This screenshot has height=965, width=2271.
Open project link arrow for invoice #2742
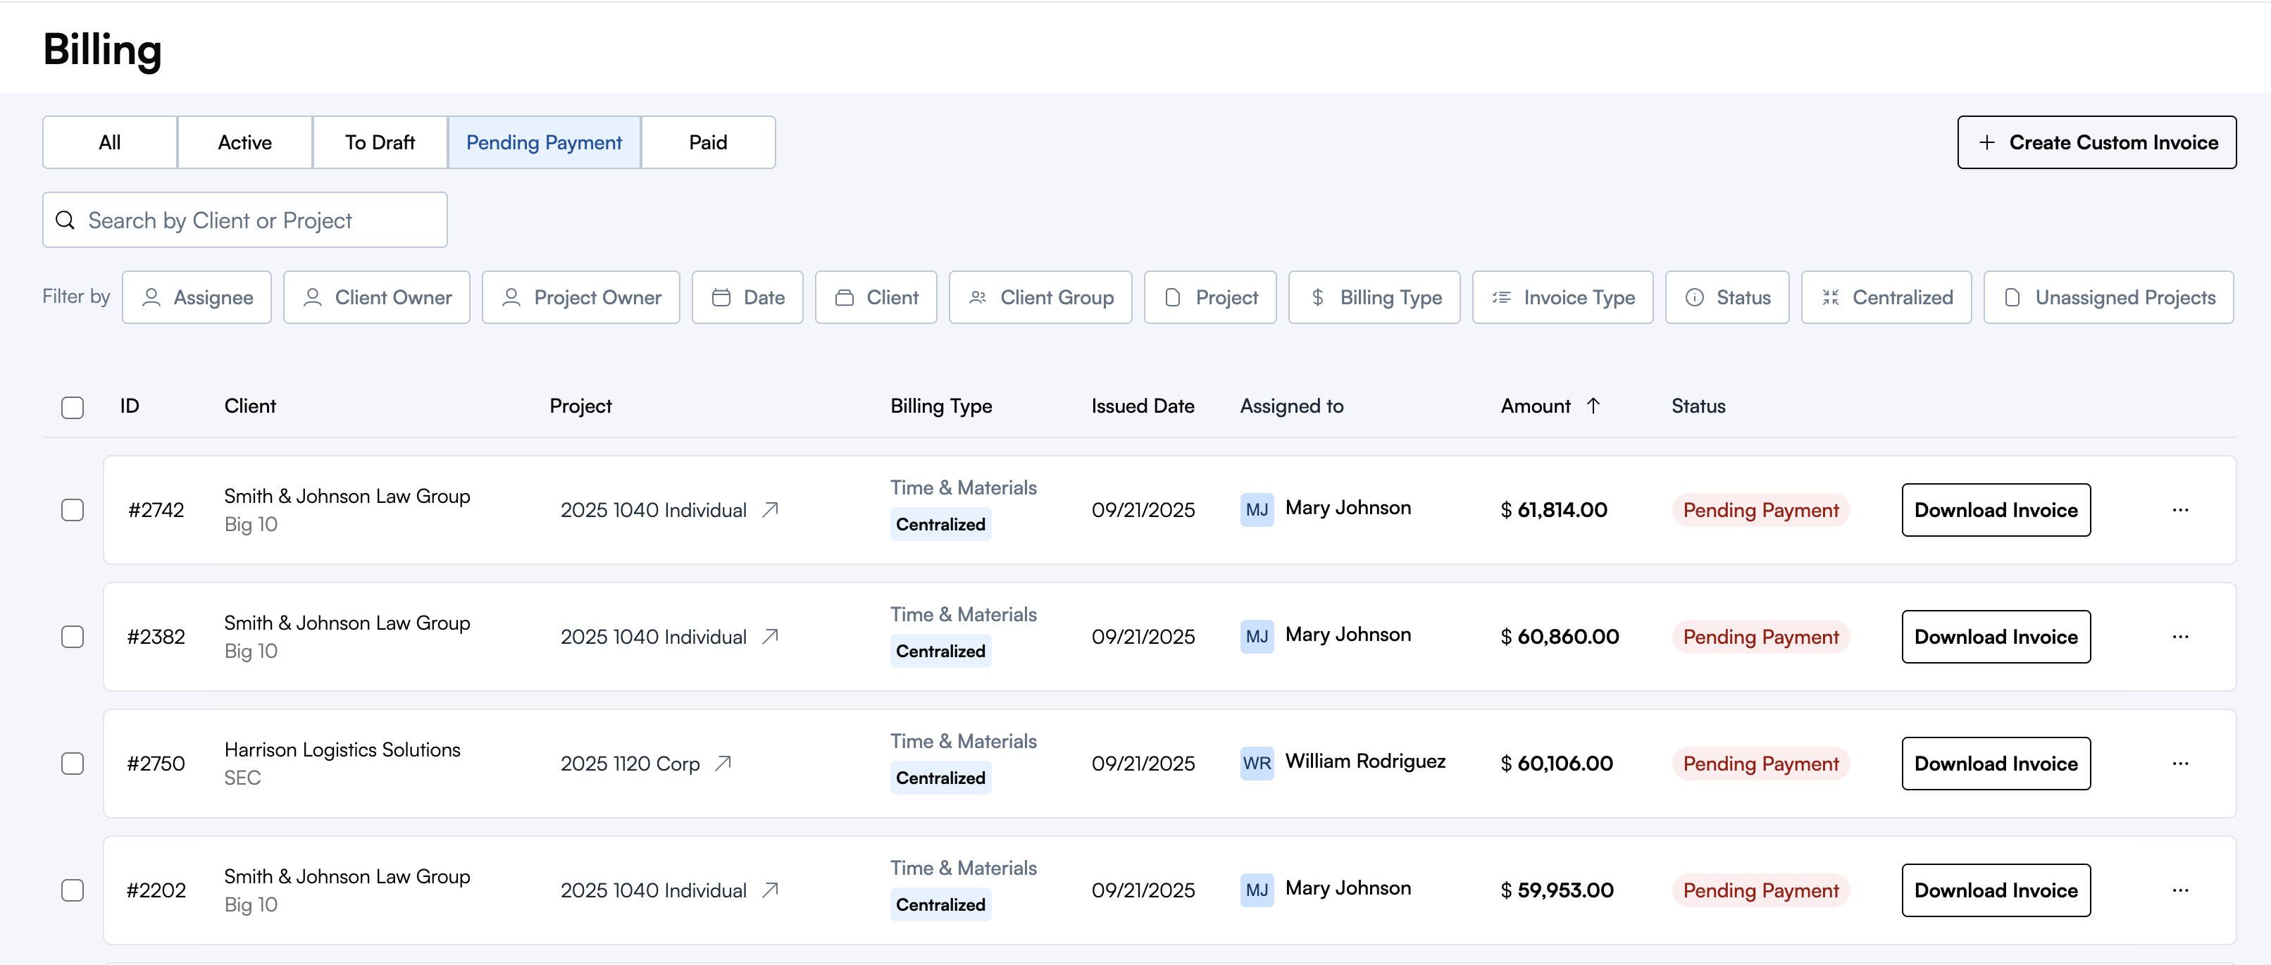(x=770, y=509)
